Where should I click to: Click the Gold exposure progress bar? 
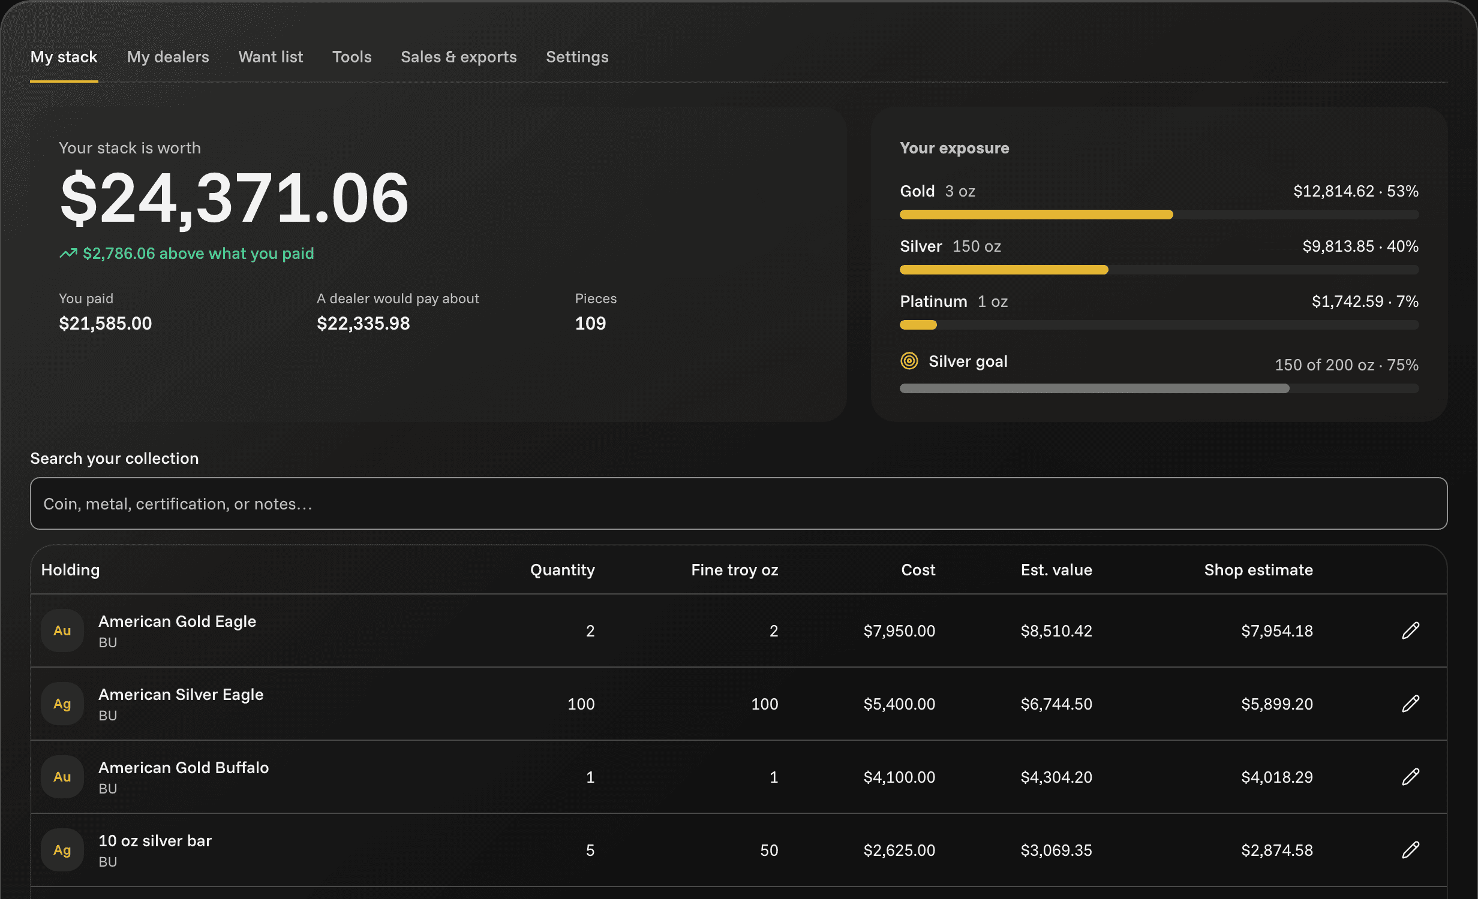(x=1159, y=215)
